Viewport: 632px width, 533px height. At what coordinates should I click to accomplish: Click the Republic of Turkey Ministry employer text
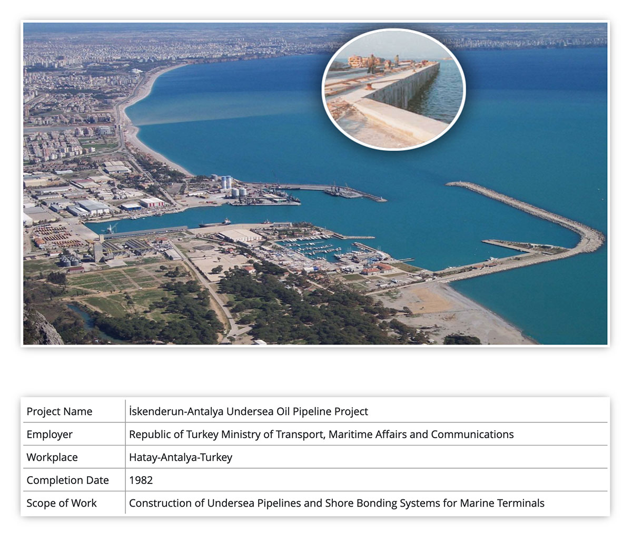(321, 435)
